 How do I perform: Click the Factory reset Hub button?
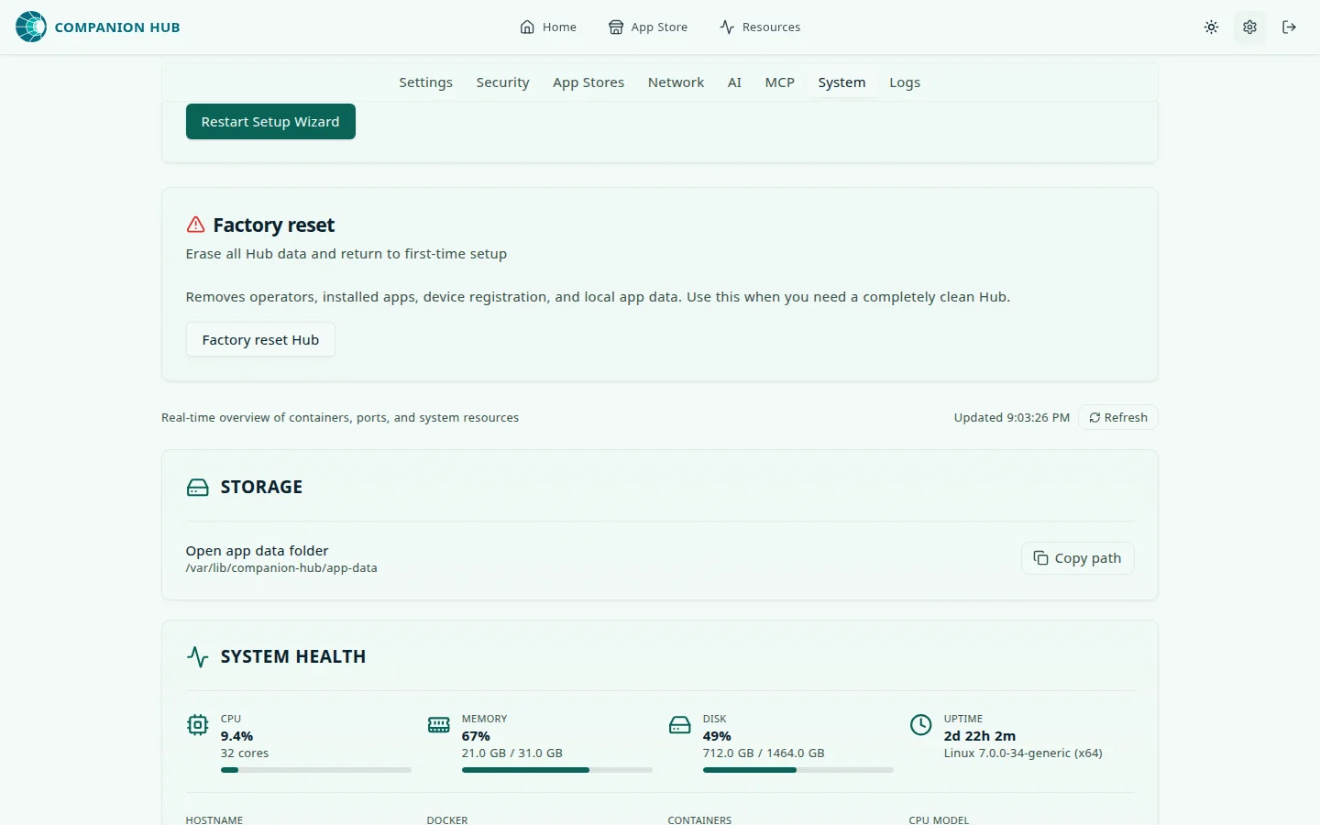[260, 340]
